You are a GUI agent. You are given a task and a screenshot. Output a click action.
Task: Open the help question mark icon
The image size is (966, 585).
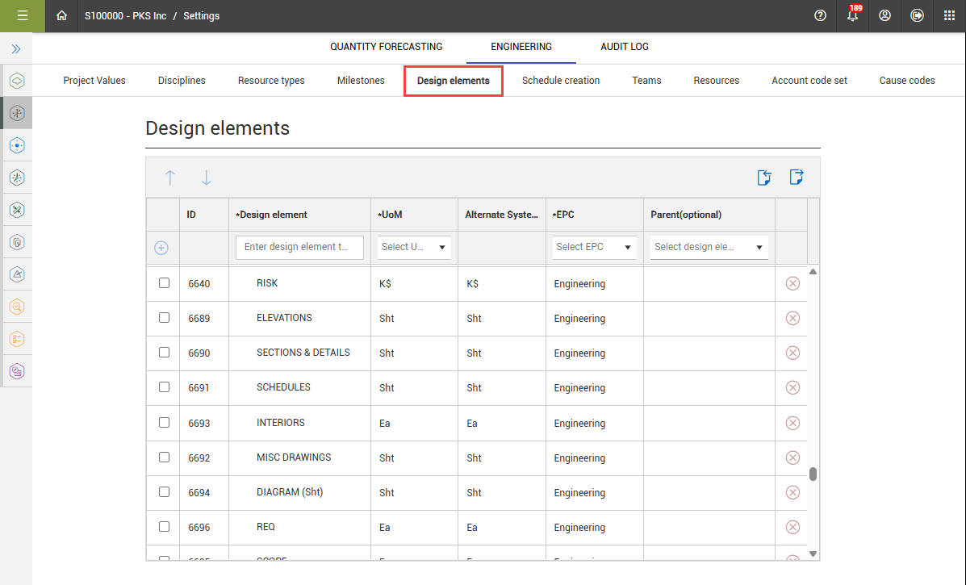point(821,16)
